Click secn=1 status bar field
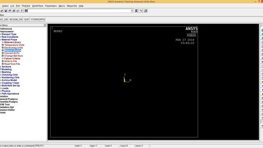The height and width of the screenshot is (148, 263). click(x=142, y=146)
